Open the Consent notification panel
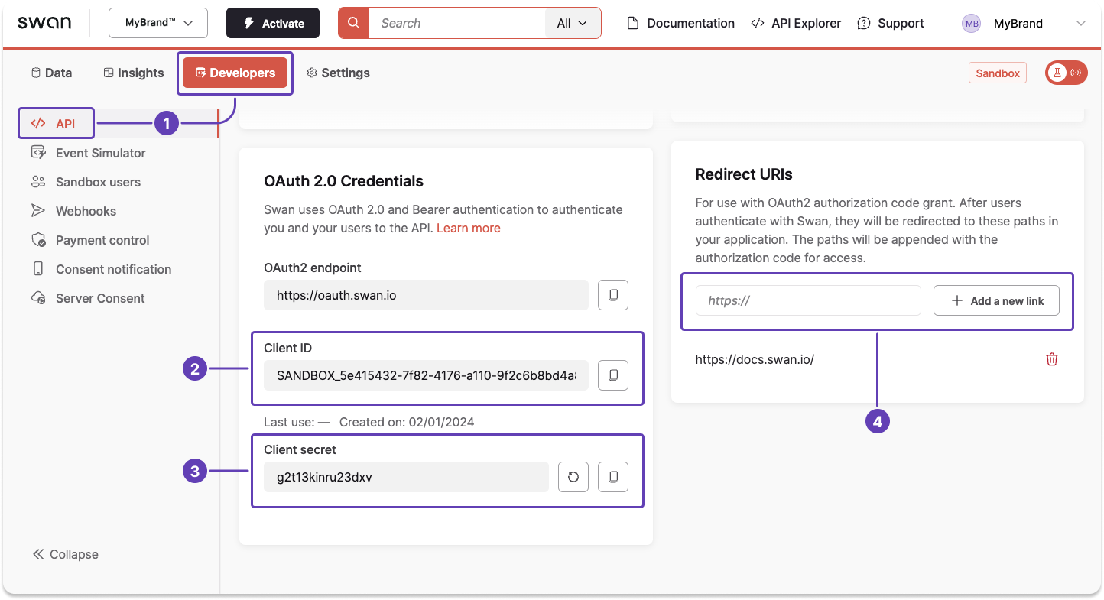1104x600 pixels. click(113, 268)
